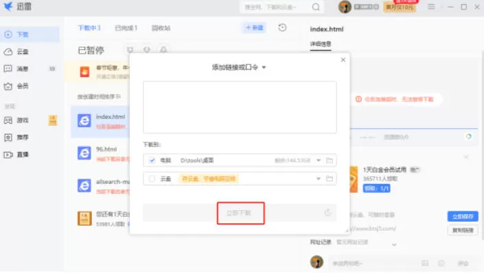
Task: Click the magnifier search icon
Action: point(316,7)
